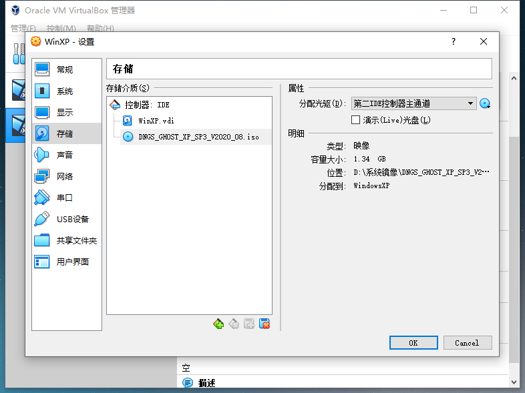The height and width of the screenshot is (393, 525).
Task: Open the 串口 (Serial ports) settings page
Action: click(67, 198)
